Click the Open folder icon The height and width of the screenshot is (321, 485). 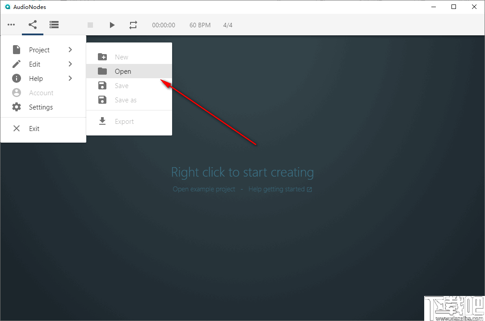tap(102, 71)
